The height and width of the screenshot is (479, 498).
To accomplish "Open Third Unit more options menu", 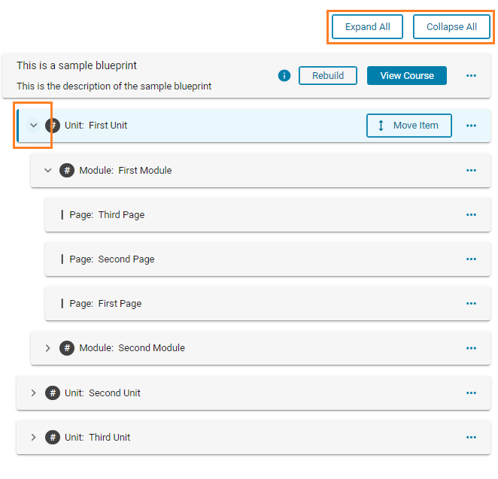I will point(472,438).
